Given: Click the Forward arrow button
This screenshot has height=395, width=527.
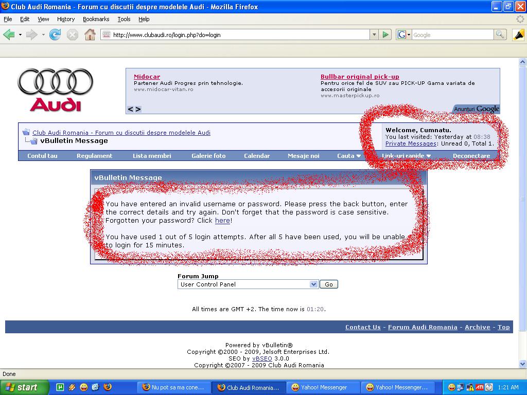Looking at the screenshot, I should pyautogui.click(x=31, y=34).
